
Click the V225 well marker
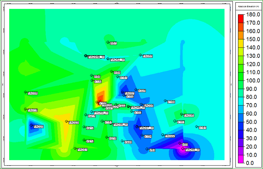(x=136, y=89)
